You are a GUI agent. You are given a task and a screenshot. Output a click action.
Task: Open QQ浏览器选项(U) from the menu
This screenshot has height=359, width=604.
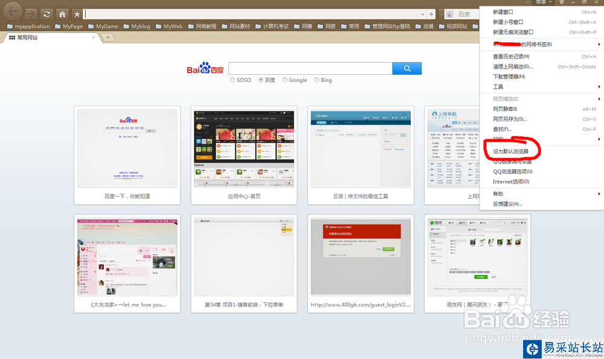click(x=542, y=171)
